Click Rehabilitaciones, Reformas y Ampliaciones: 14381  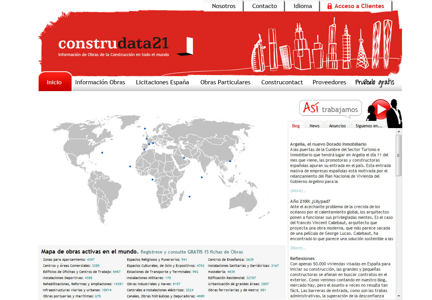pyautogui.click(x=83, y=284)
